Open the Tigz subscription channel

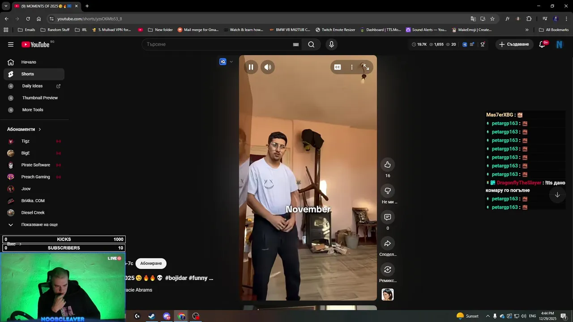click(34, 141)
